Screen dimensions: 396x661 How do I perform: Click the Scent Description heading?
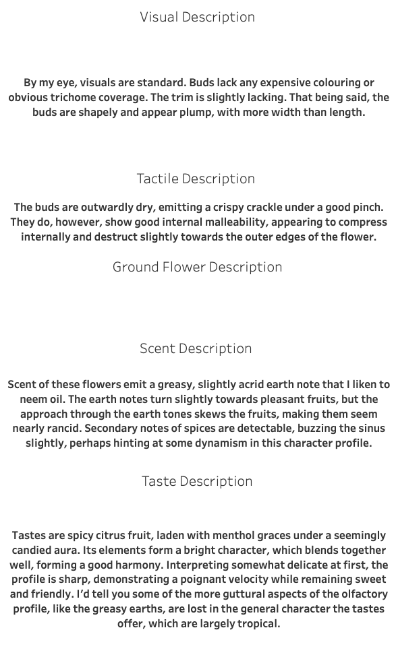pos(196,348)
